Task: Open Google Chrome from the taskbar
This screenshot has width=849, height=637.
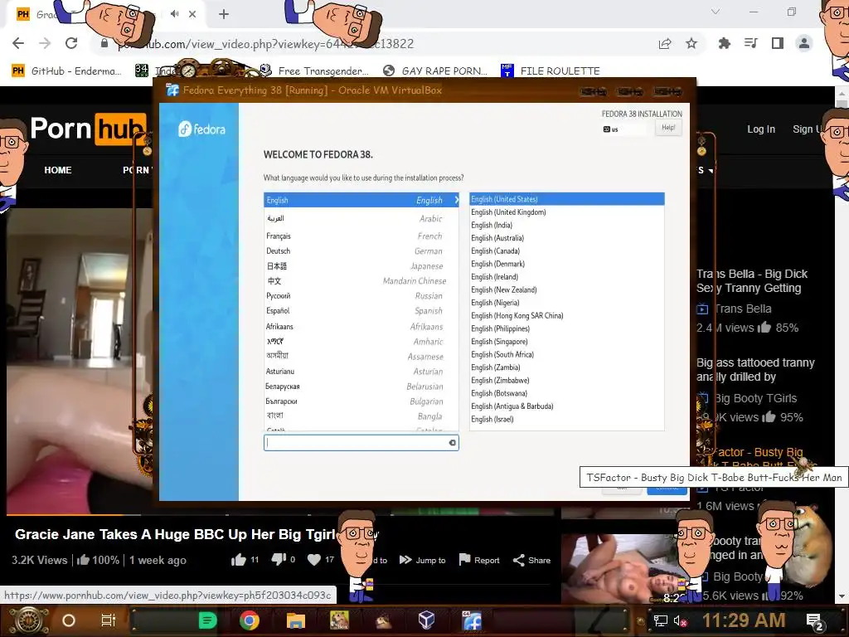Action: pos(249,620)
